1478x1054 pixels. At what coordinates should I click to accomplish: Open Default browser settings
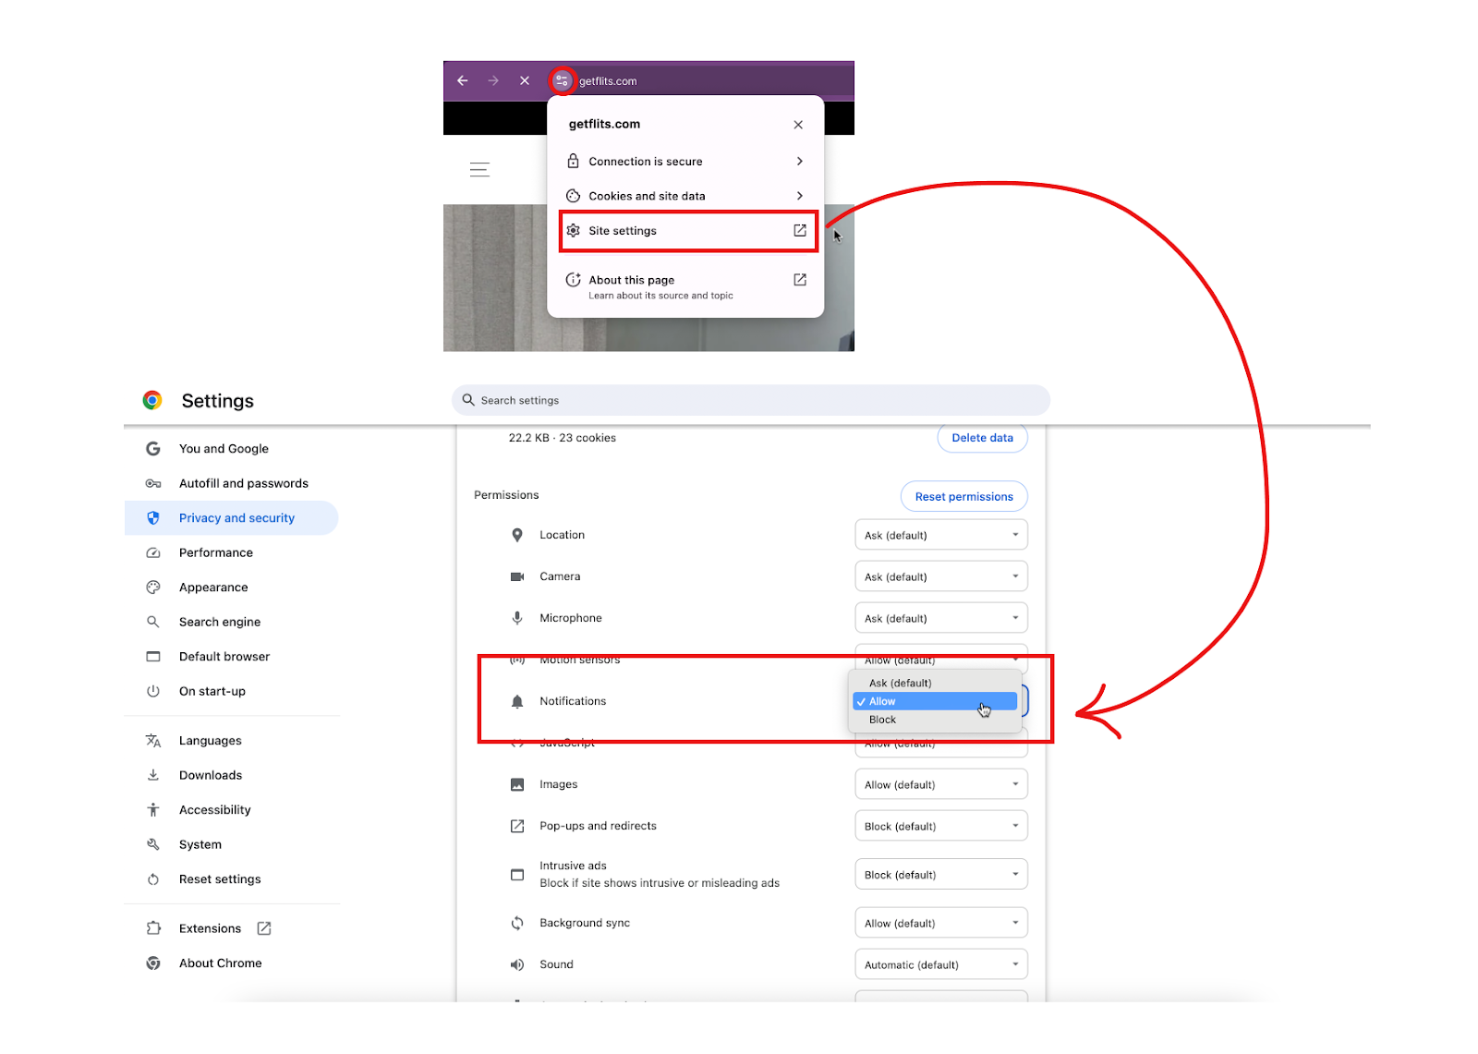(x=231, y=657)
